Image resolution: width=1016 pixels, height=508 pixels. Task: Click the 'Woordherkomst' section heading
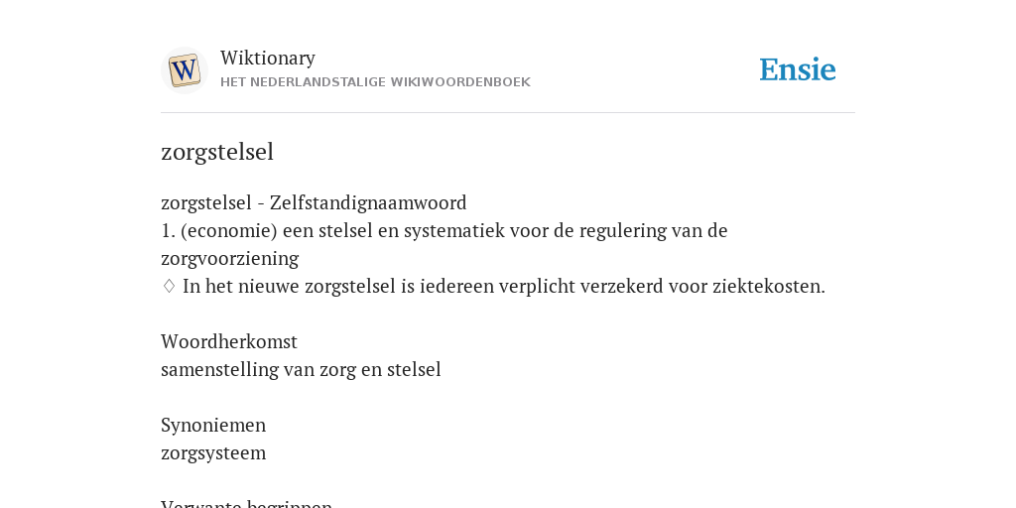229,341
